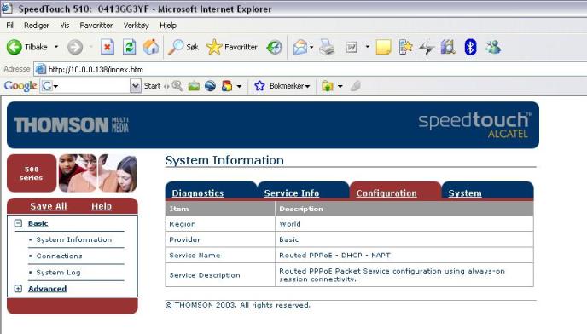Click the address bar URL field

[x=311, y=69]
